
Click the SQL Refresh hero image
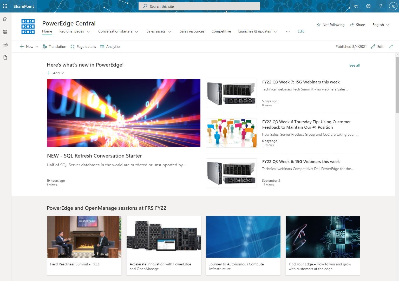tap(124, 113)
